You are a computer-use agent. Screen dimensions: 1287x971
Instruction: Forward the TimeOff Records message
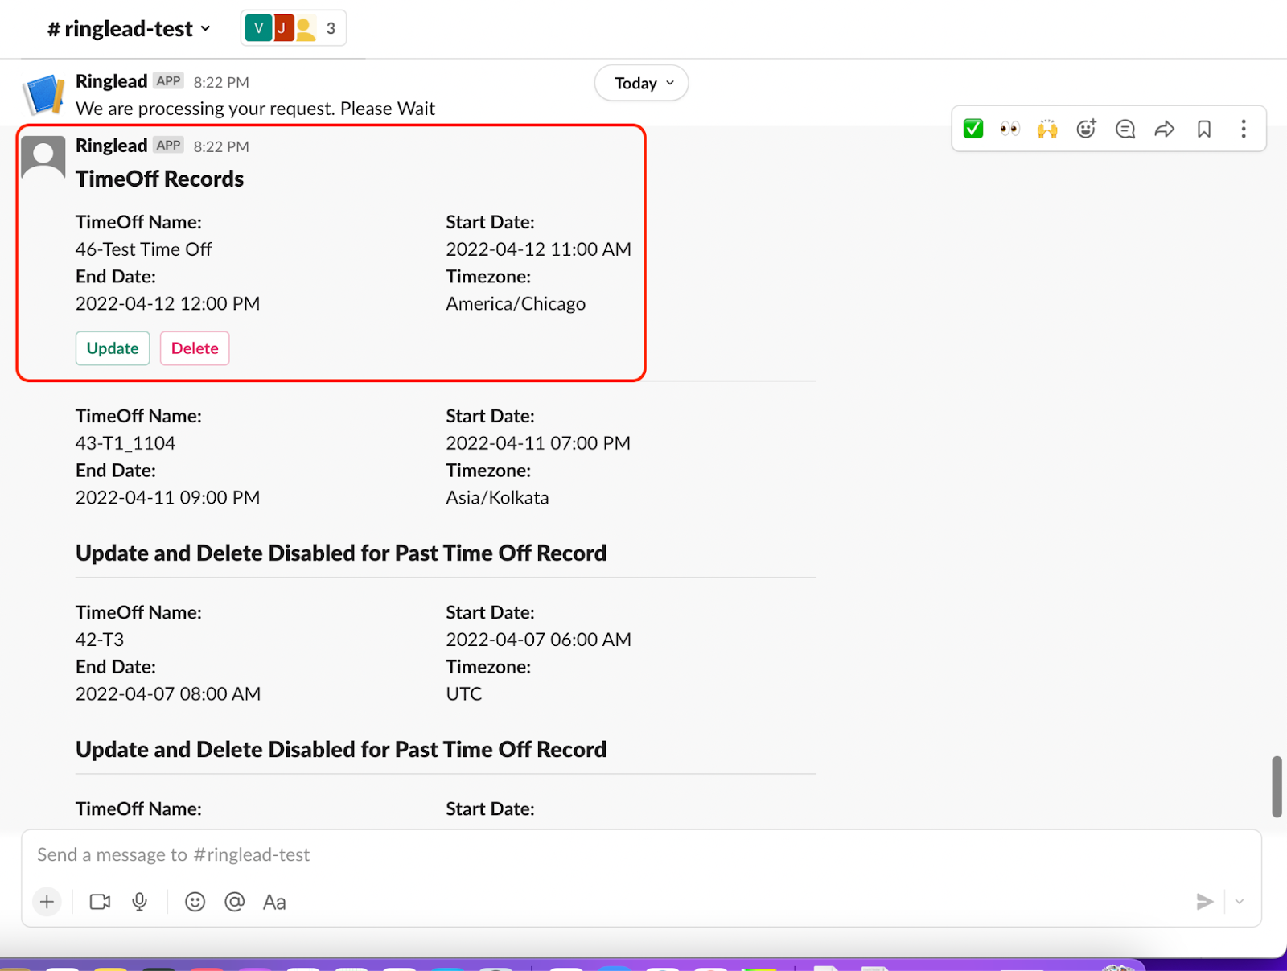tap(1164, 128)
